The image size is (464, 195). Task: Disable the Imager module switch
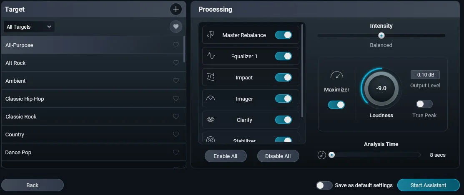coord(283,99)
